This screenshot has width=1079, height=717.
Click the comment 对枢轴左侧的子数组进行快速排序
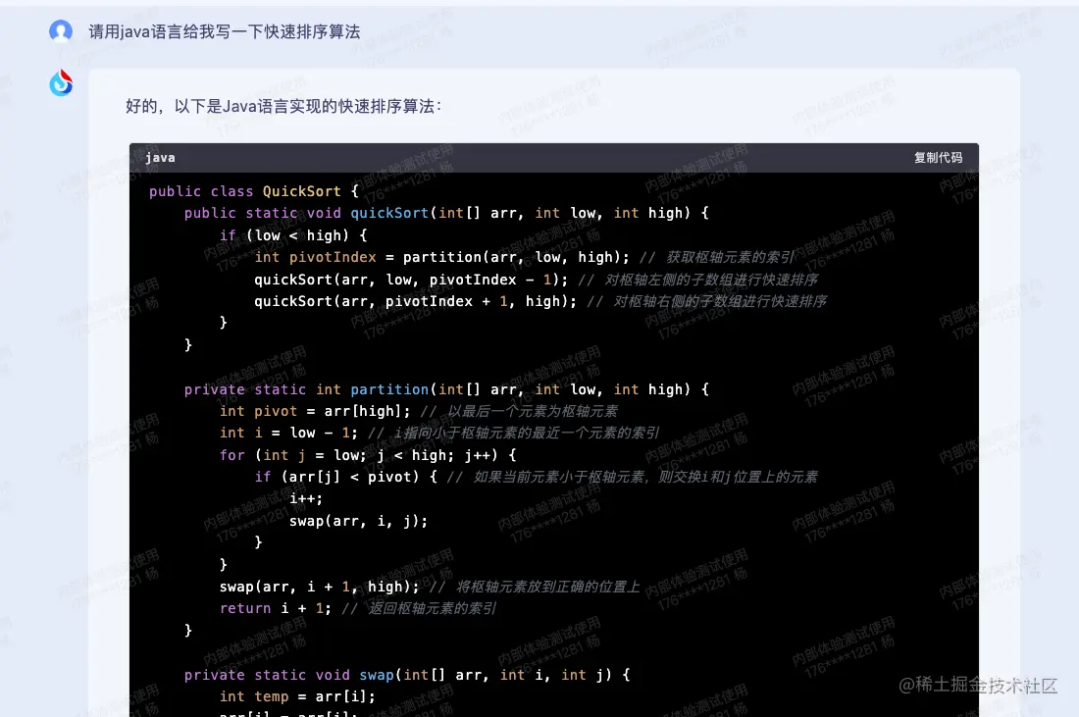tap(698, 280)
